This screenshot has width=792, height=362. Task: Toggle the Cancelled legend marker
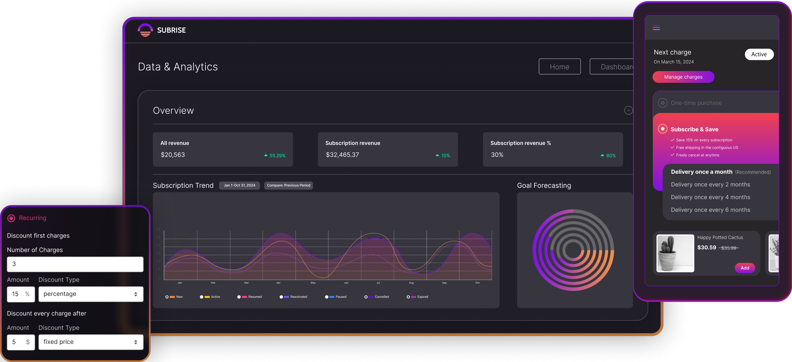[x=366, y=297]
